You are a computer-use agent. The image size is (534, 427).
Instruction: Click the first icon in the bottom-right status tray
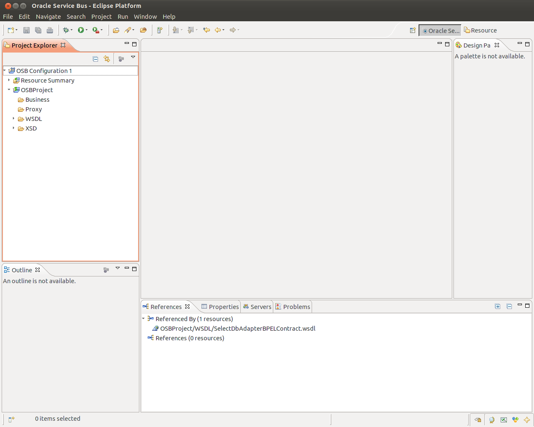click(x=478, y=420)
